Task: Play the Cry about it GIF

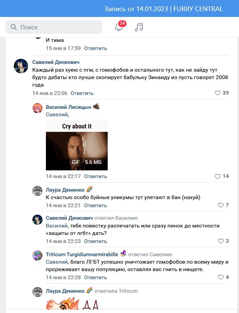Action: pos(77,145)
